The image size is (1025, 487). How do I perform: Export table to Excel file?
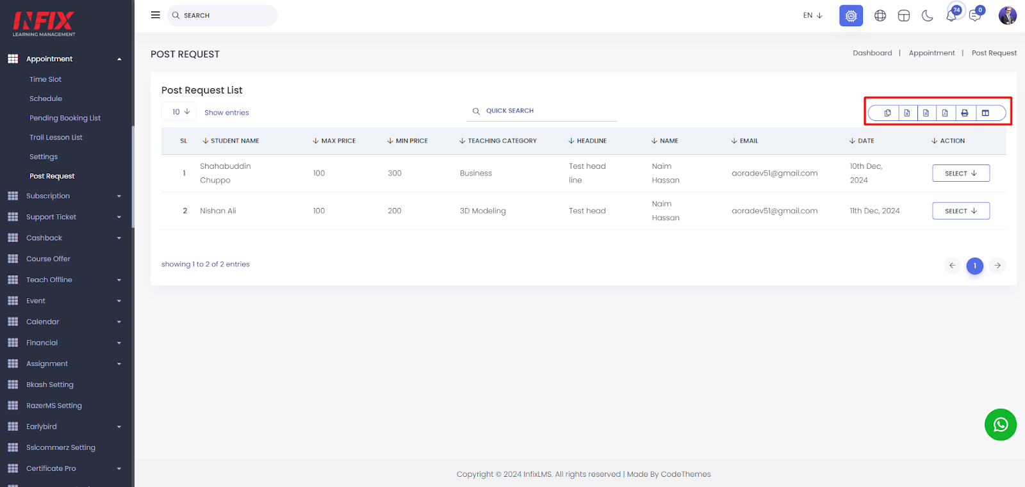coord(907,113)
